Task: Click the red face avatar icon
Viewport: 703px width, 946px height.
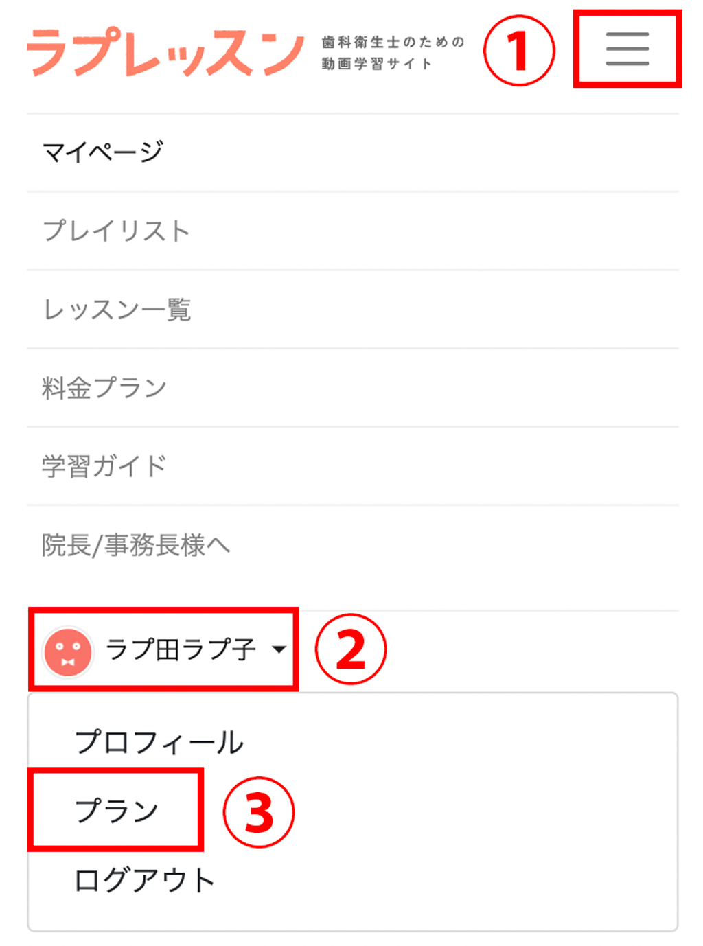Action: pos(67,651)
